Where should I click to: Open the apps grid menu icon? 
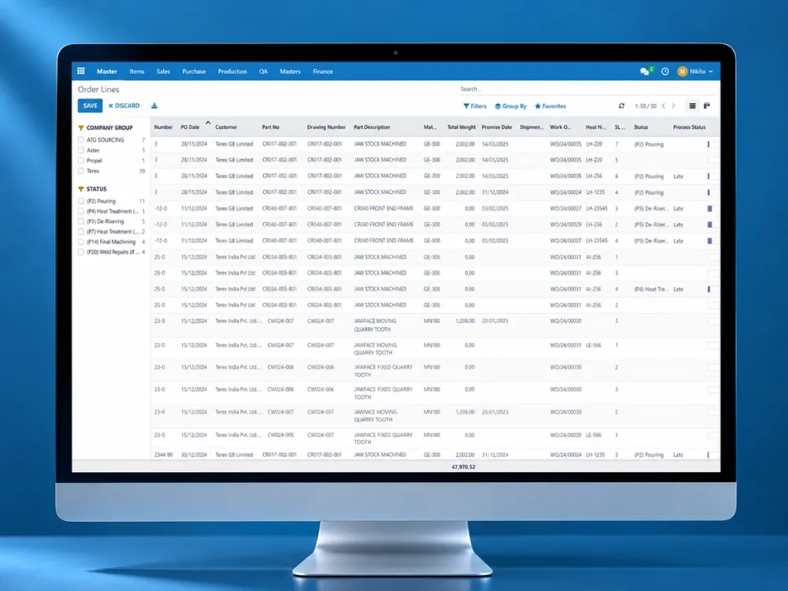[x=81, y=72]
